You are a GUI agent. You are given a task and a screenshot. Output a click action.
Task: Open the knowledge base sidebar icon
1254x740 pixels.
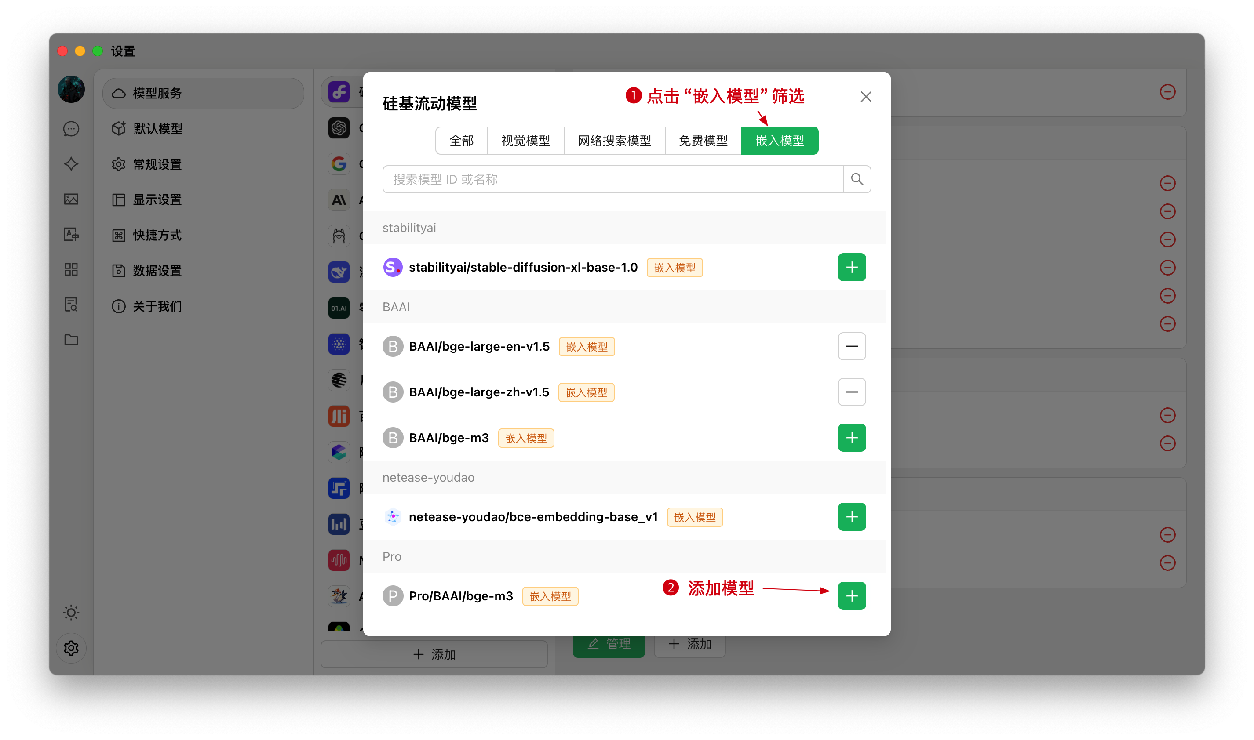click(x=71, y=305)
